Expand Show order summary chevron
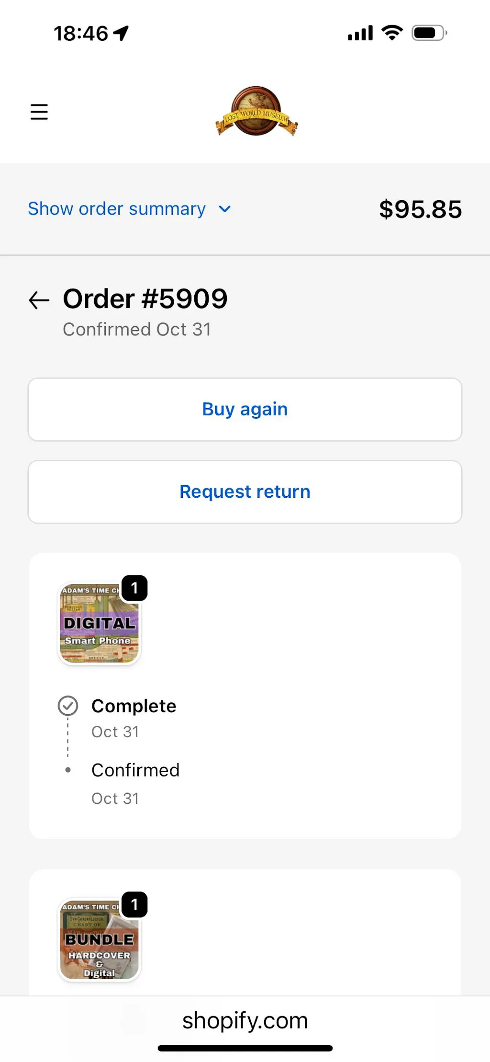The width and height of the screenshot is (490, 1062). [224, 209]
